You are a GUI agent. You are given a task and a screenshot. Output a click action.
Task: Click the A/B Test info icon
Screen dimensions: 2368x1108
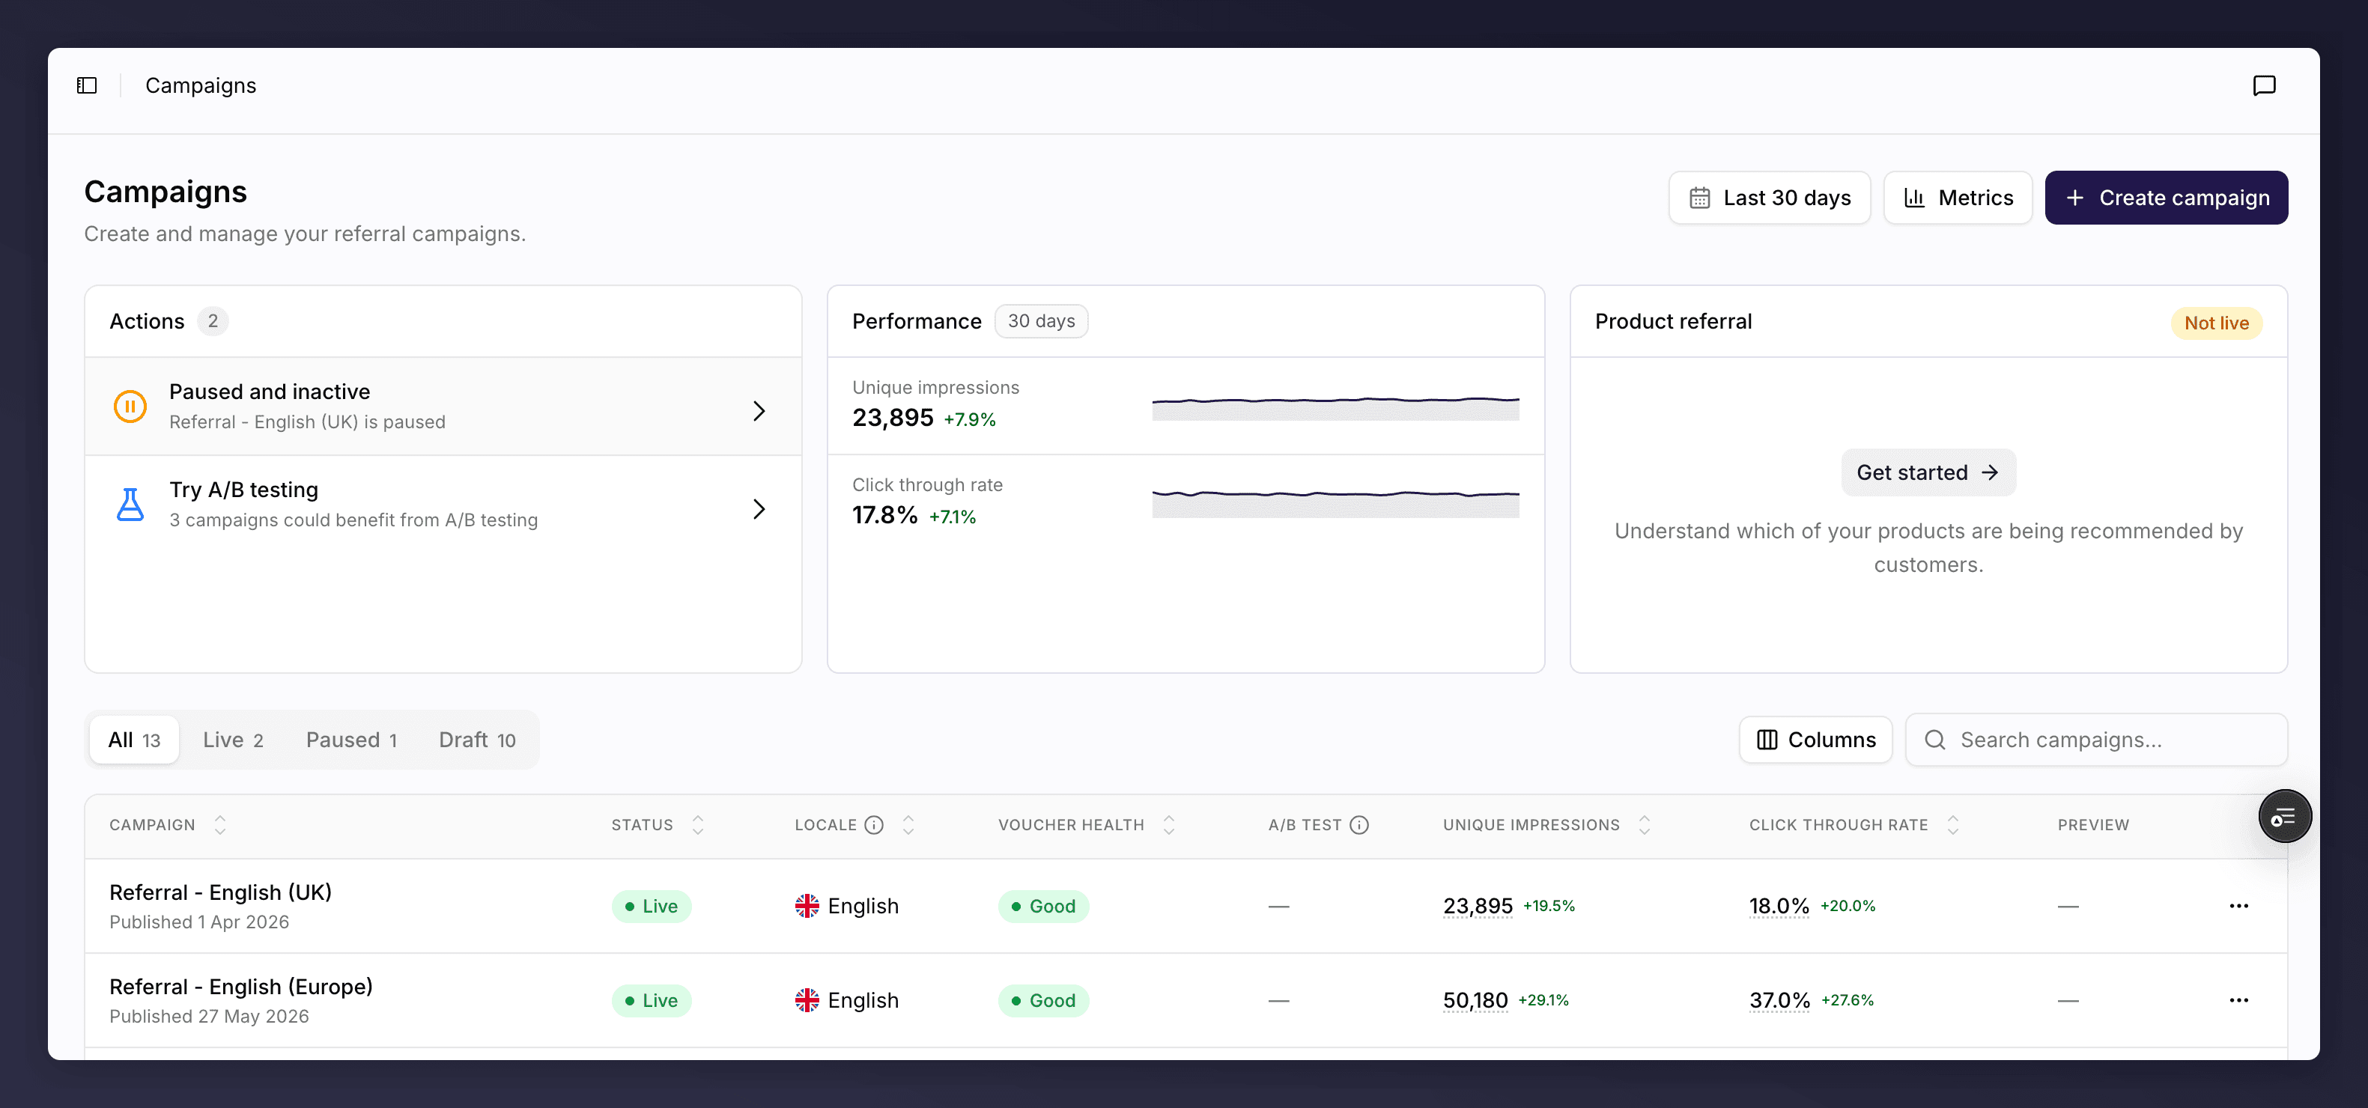1359,825
